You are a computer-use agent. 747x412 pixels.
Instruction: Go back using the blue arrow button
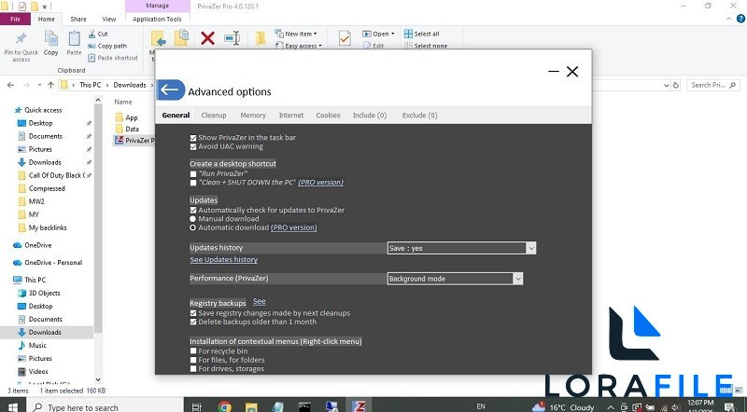(x=171, y=89)
